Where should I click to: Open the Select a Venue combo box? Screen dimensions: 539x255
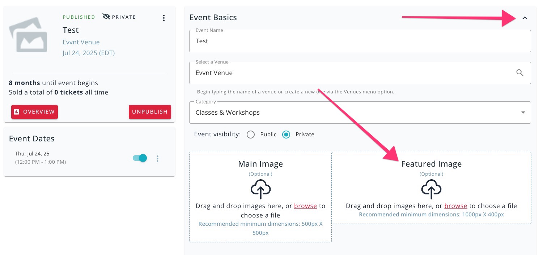(360, 73)
